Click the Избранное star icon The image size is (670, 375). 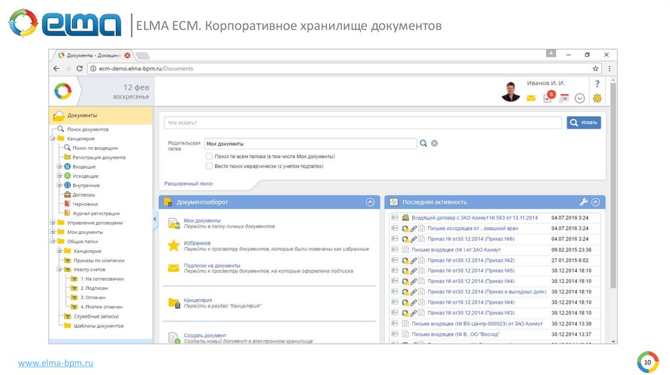pos(173,245)
